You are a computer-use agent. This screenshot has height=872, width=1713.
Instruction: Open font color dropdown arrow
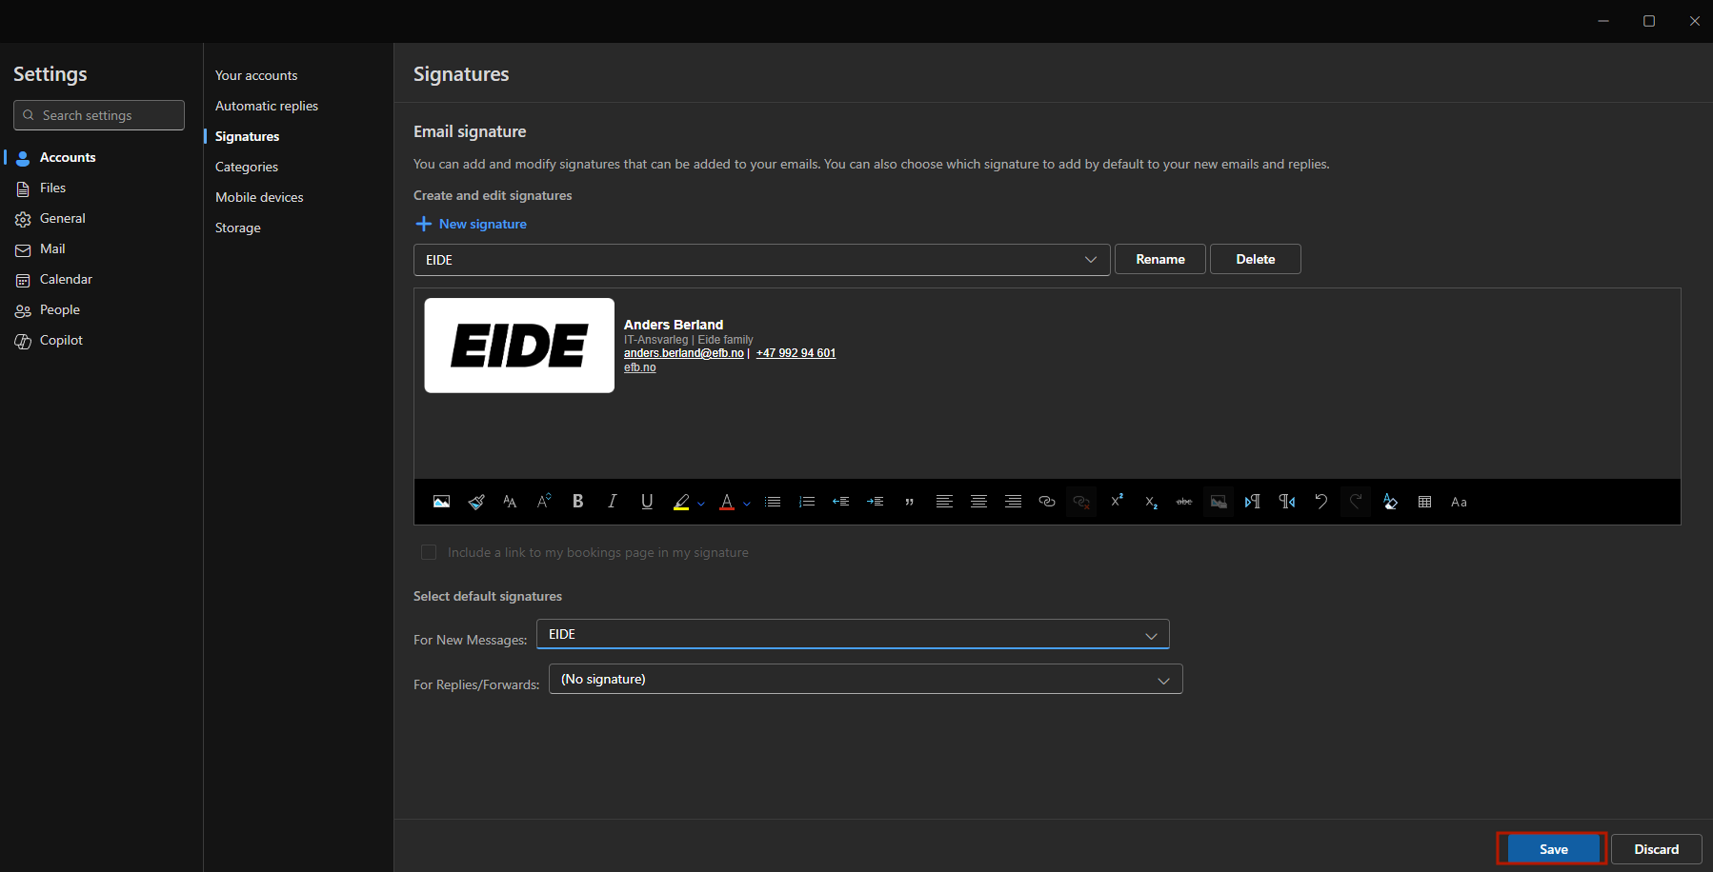[x=747, y=504]
